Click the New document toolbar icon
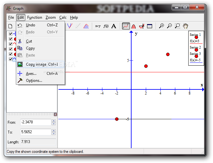The height and width of the screenshot is (163, 213). (x=10, y=26)
